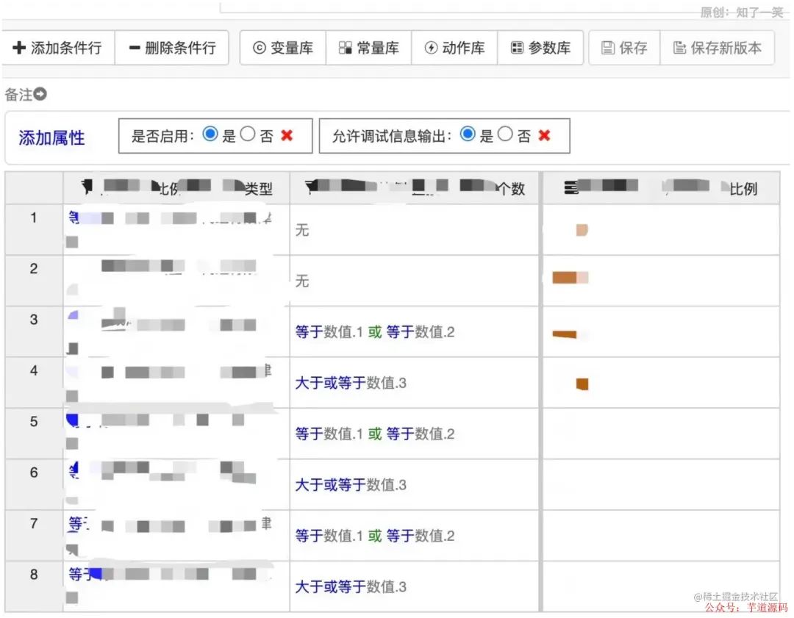This screenshot has height=618, width=794.
Task: Click the 保存新版本 save new version button
Action: point(718,47)
